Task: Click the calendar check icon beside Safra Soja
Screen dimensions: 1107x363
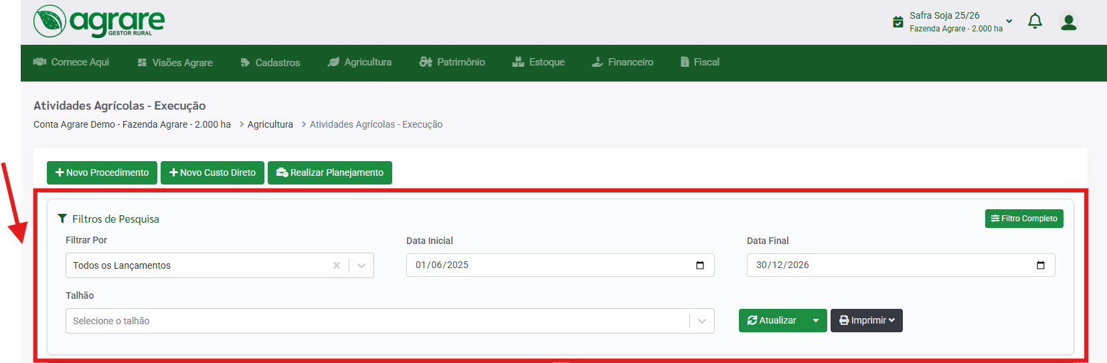Action: (898, 22)
